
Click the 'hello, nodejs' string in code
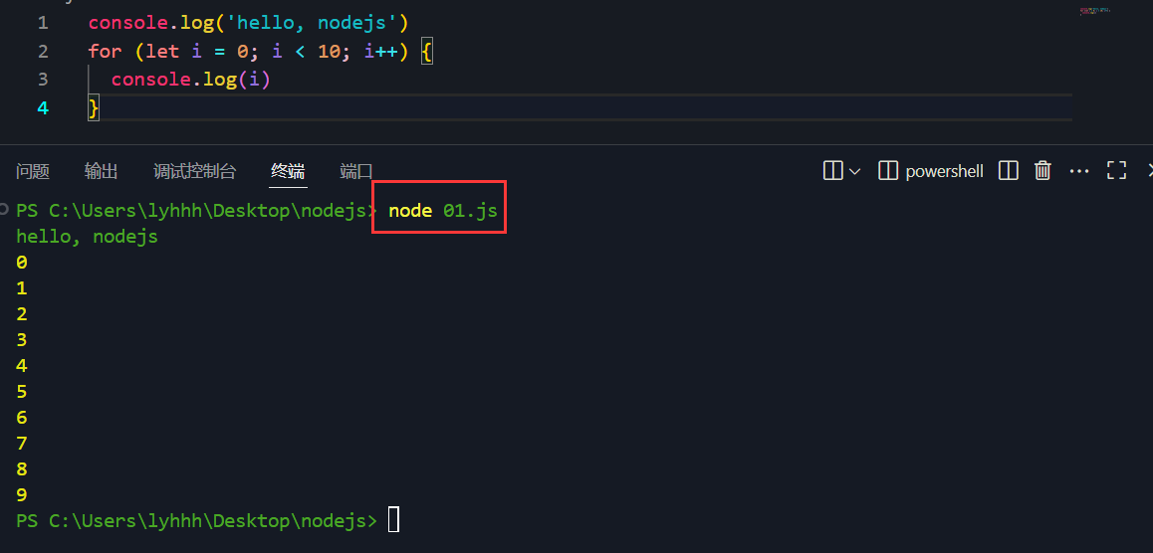pyautogui.click(x=313, y=23)
